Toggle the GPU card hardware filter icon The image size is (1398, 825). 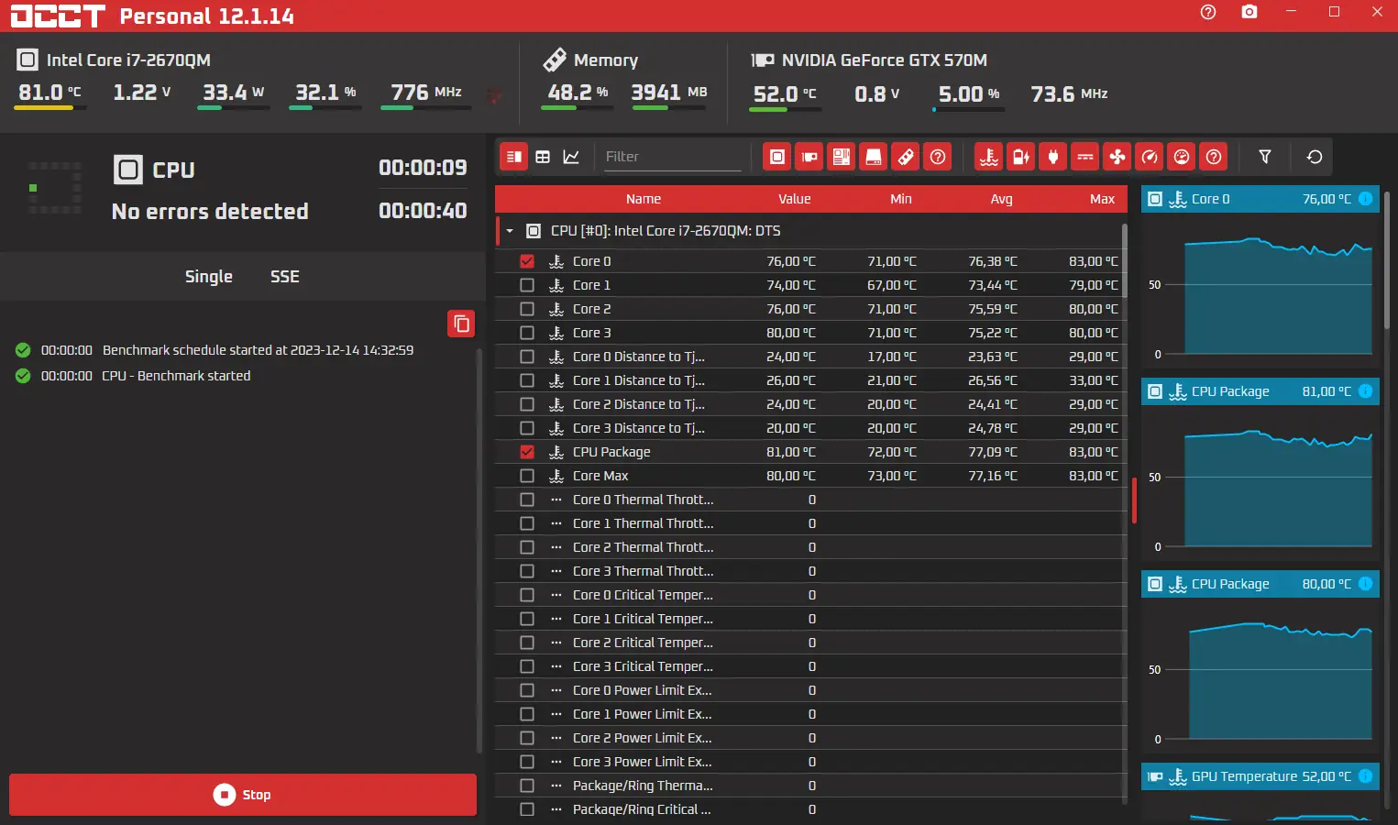809,157
